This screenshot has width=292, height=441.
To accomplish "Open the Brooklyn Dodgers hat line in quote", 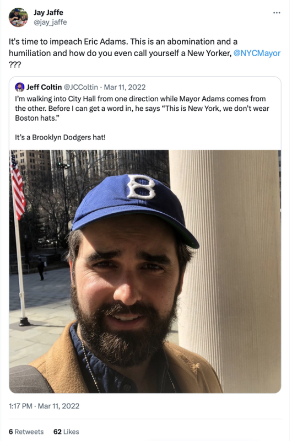I will point(61,137).
